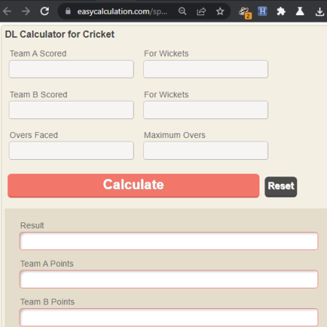Click the Team B Points label
This screenshot has width=327, height=327.
[47, 302]
